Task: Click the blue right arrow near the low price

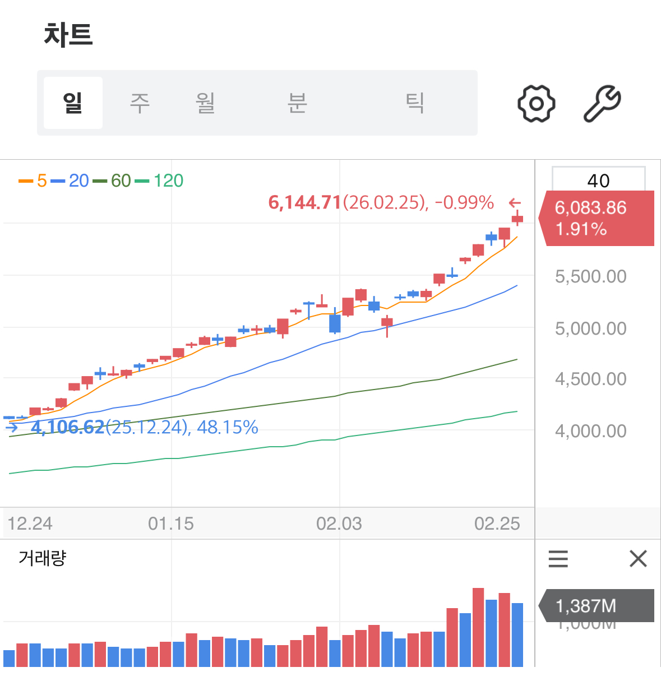Action: tap(12, 428)
